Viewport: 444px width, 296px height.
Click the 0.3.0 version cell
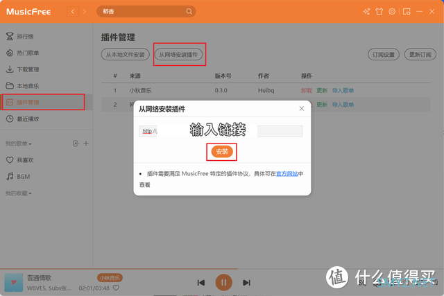[221, 91]
